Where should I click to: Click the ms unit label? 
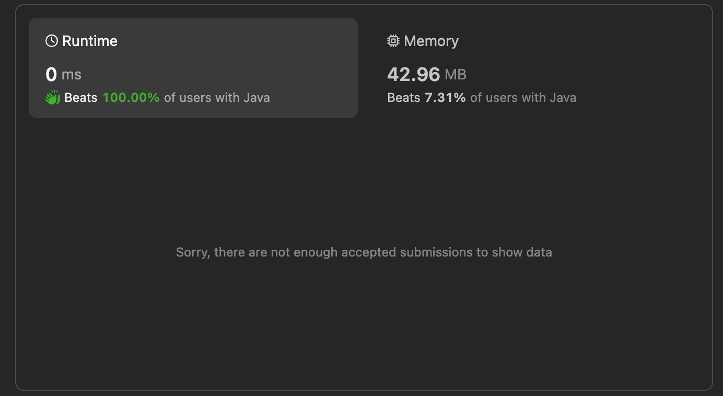point(72,75)
